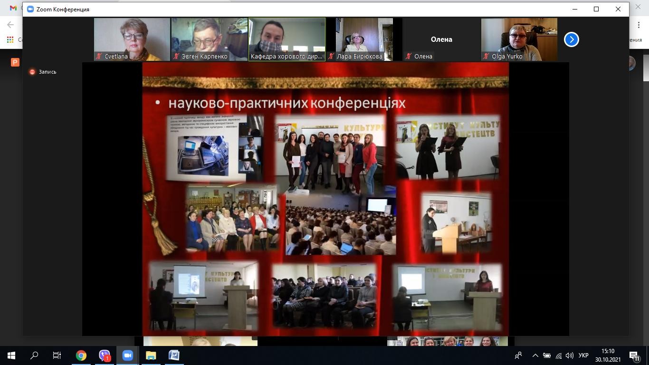649x365 pixels.
Task: Select Olga Yurko's video thumbnail
Action: coord(519,39)
